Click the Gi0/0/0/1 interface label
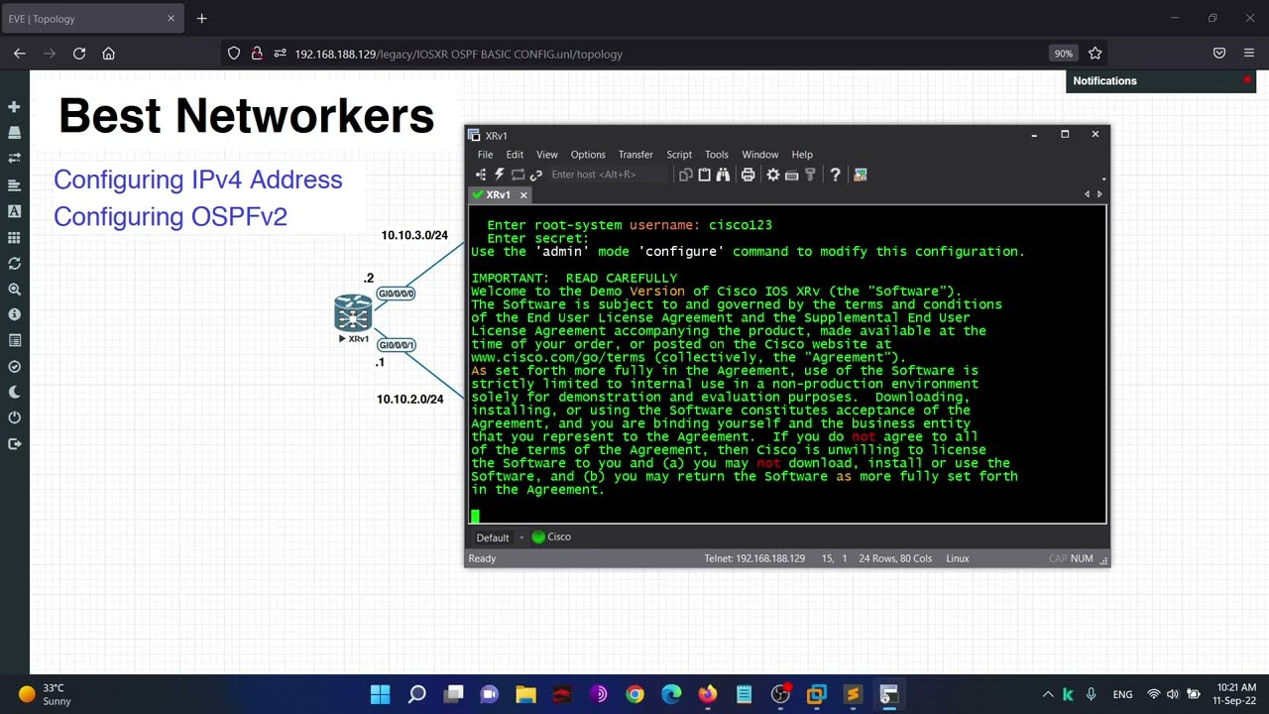This screenshot has width=1269, height=714. [396, 345]
